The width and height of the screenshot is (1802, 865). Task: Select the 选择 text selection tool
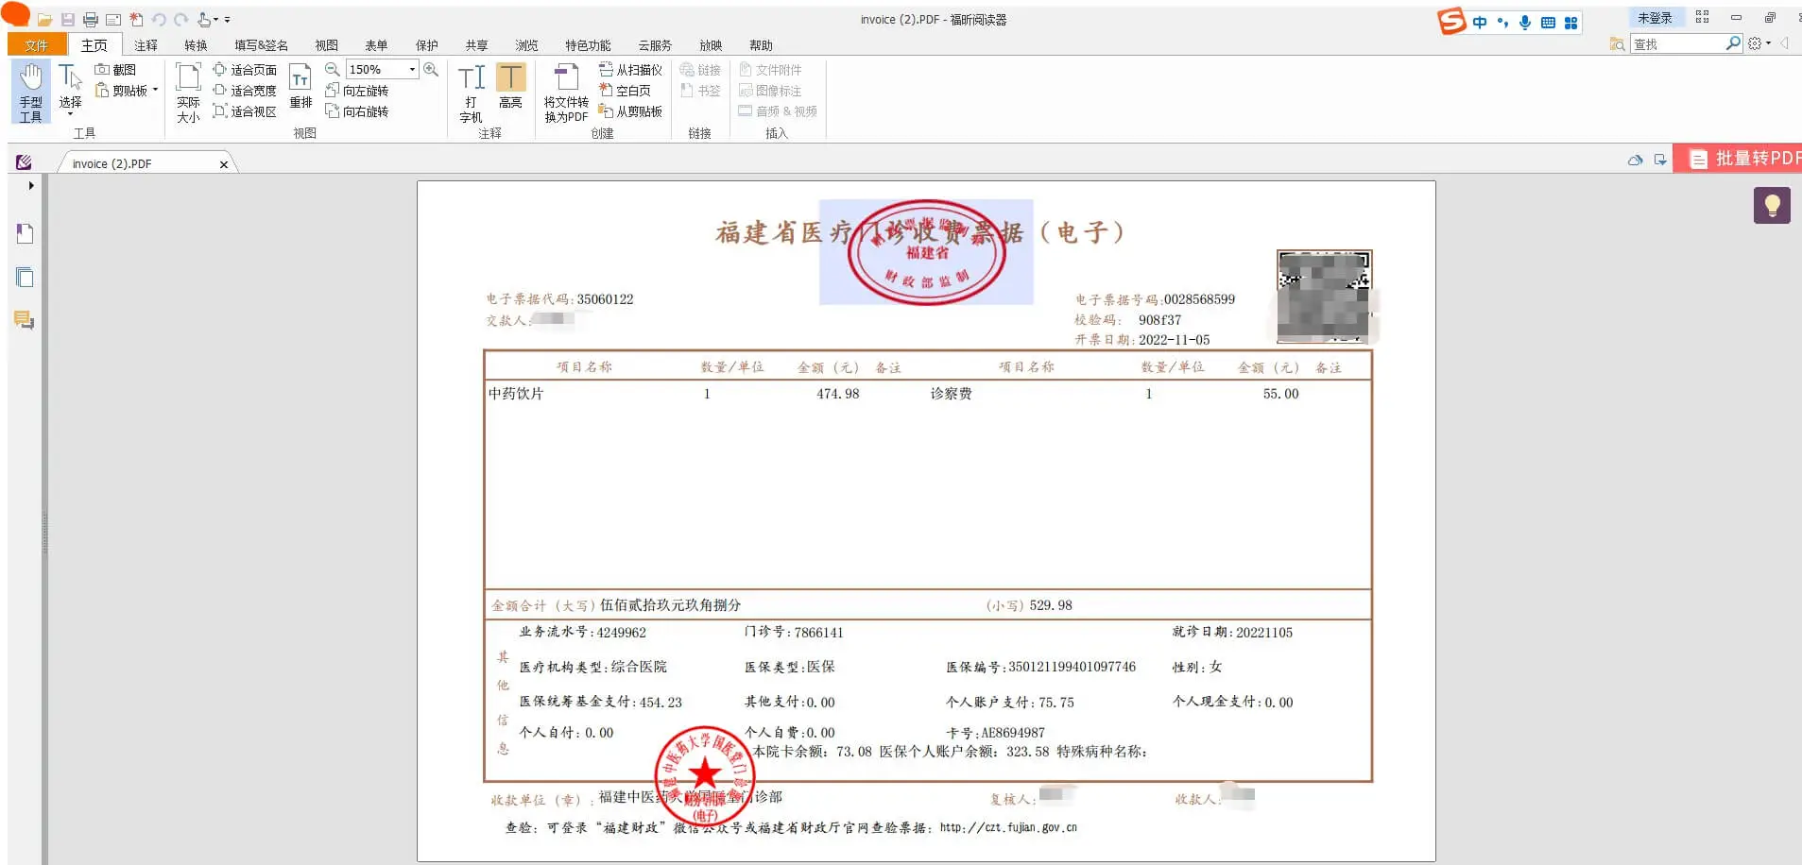click(70, 91)
